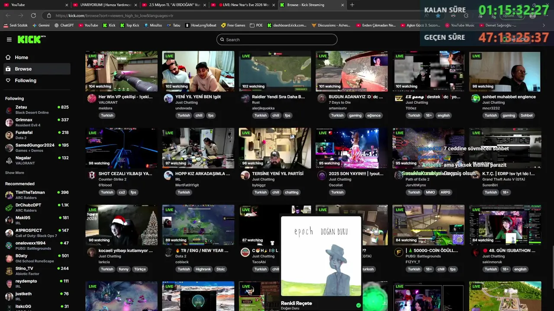The image size is (554, 311).
Task: Click mncr3232's green channel avatar
Action: 475,98
